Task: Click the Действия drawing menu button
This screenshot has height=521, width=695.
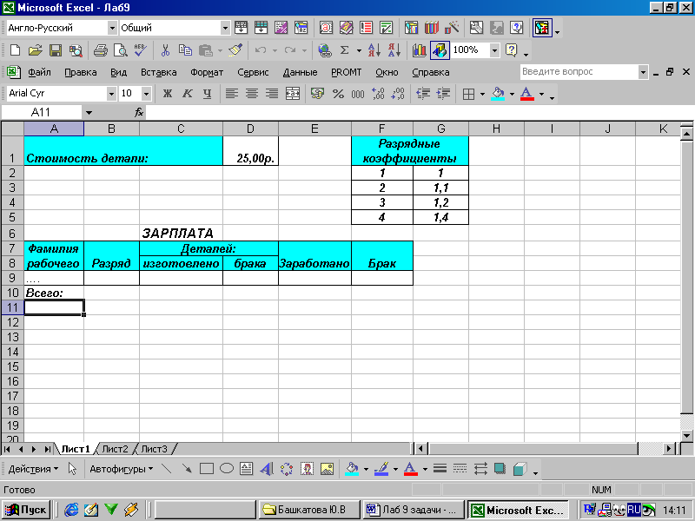Action: (33, 469)
